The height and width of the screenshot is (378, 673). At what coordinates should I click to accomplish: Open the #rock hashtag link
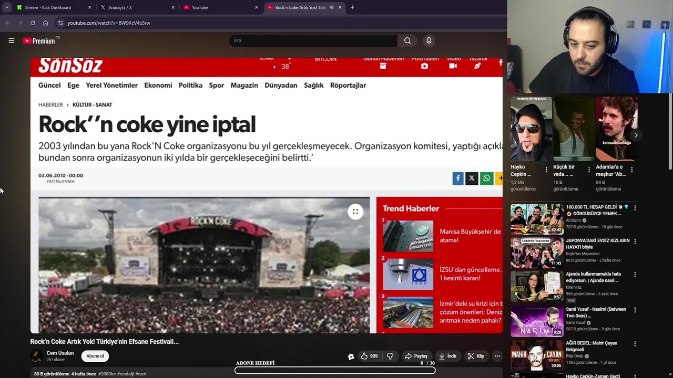coord(141,374)
